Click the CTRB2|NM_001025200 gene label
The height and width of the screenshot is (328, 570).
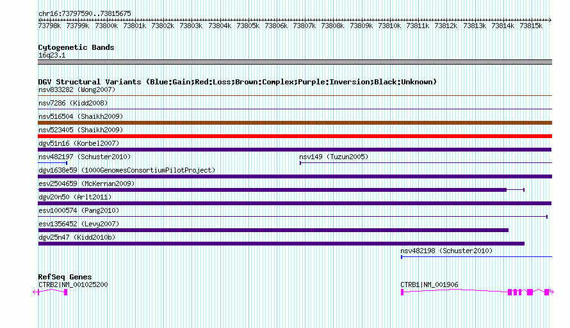coord(73,285)
